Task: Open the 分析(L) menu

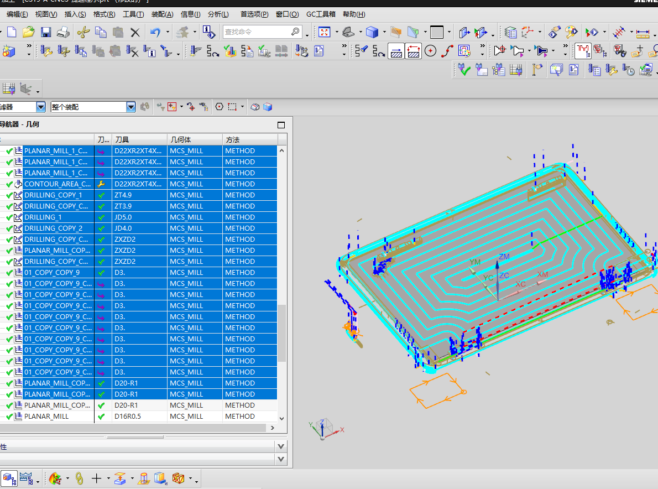Action: [x=218, y=14]
